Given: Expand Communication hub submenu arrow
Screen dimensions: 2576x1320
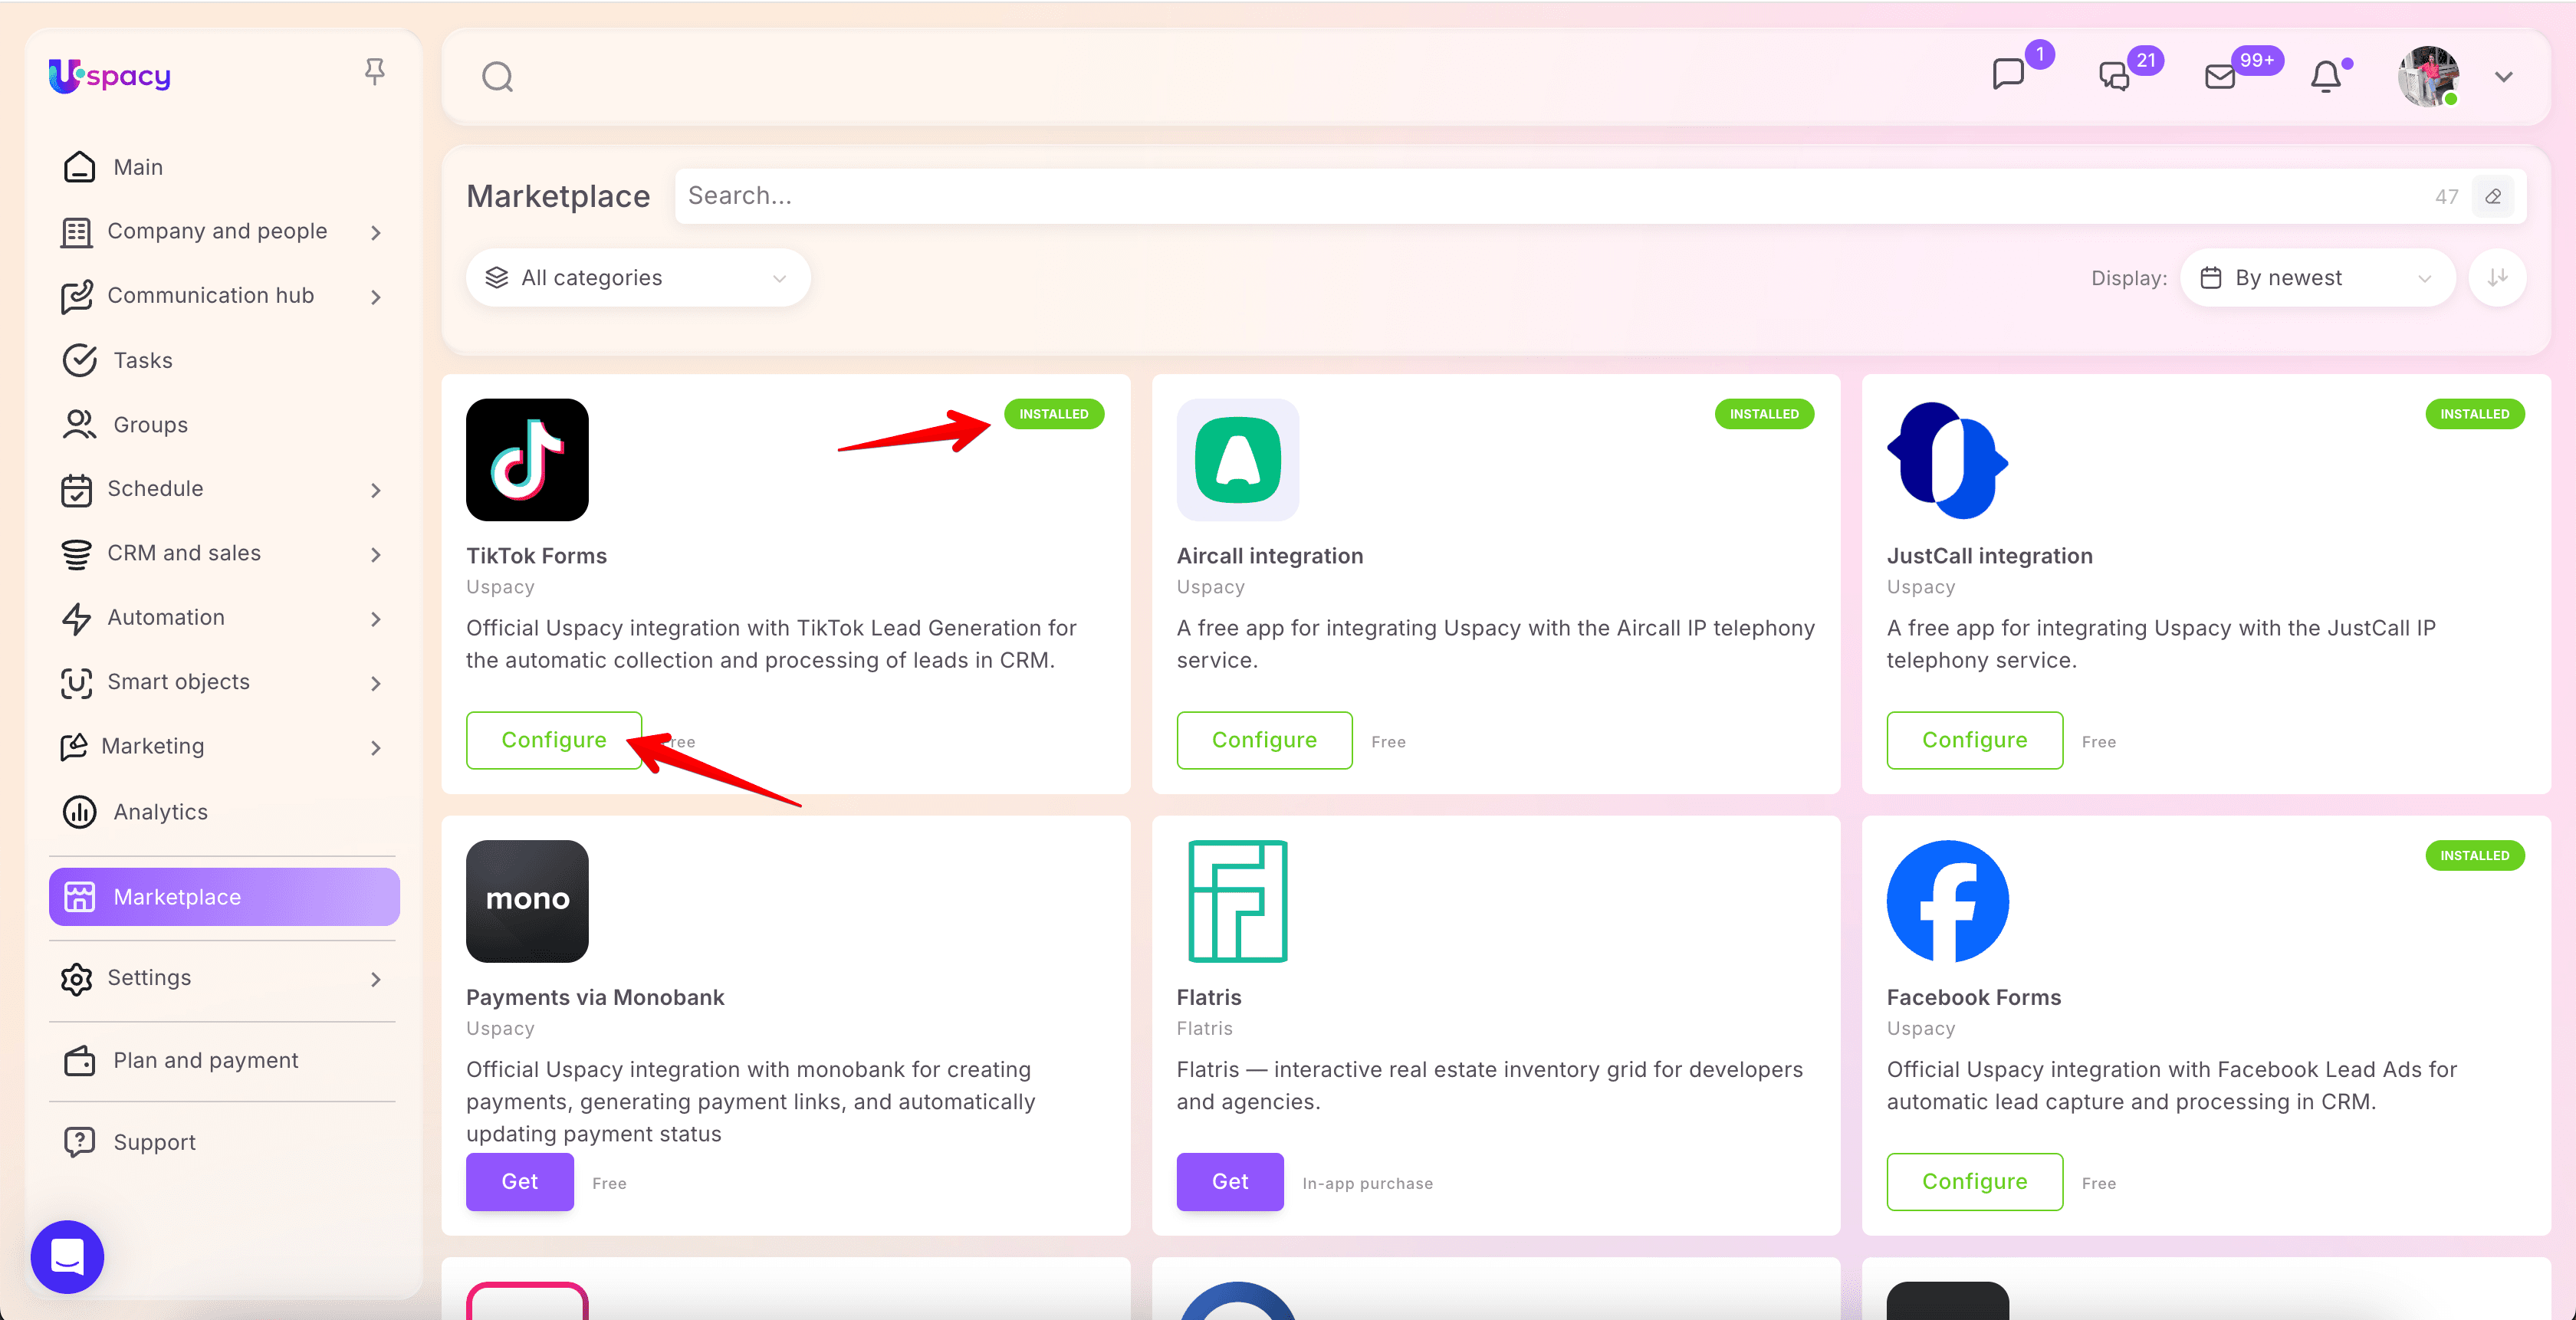Looking at the screenshot, I should click(x=376, y=297).
